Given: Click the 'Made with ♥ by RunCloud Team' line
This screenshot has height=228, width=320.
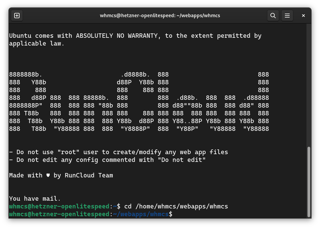Looking at the screenshot, I should coord(61,175).
